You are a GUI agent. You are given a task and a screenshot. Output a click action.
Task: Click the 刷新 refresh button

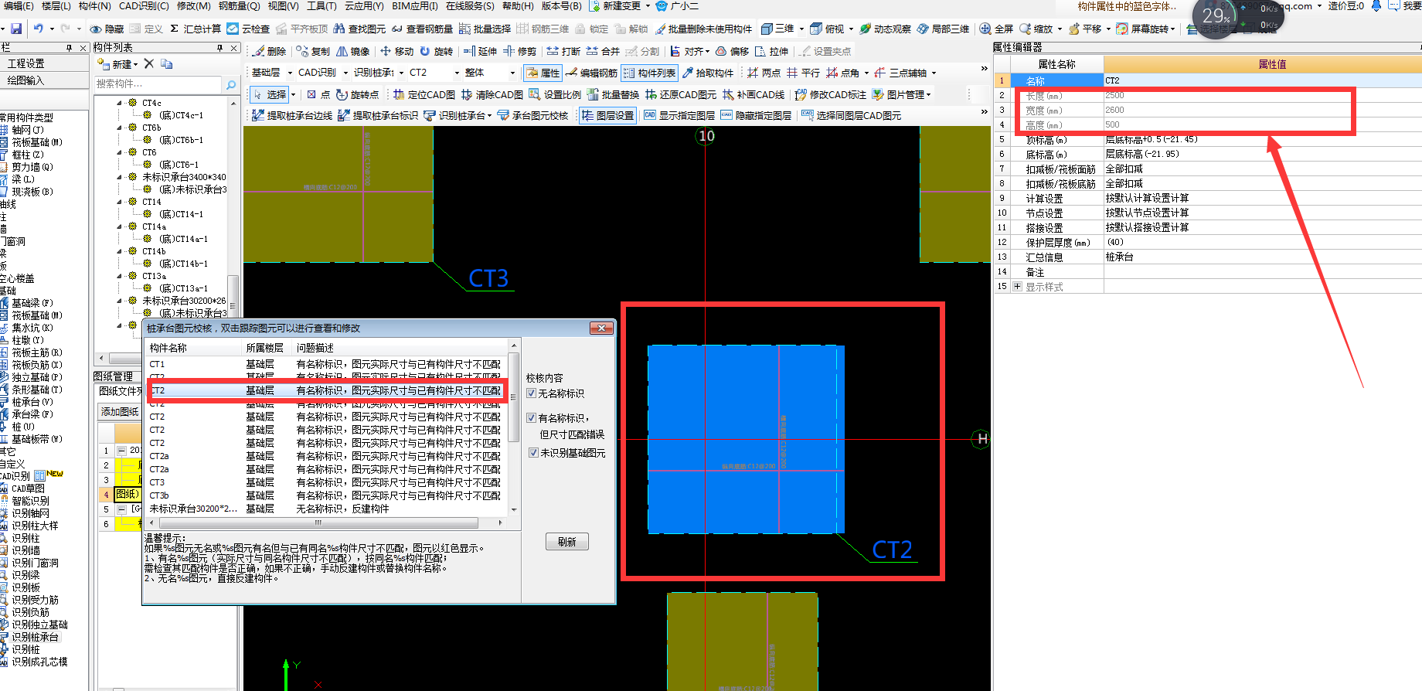pyautogui.click(x=567, y=542)
